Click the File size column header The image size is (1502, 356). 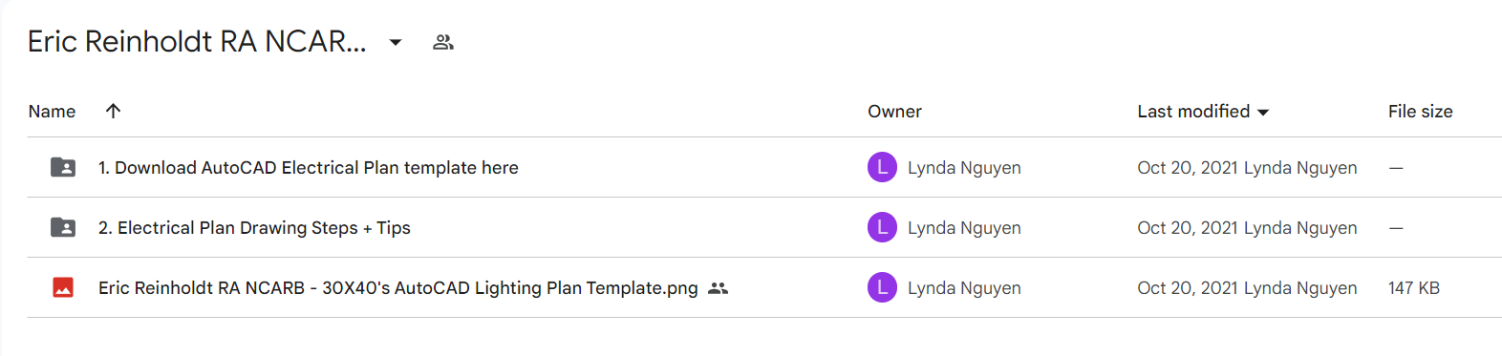click(1420, 112)
